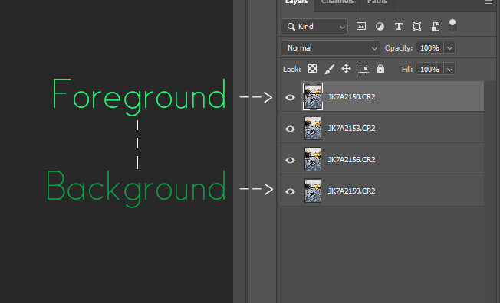Image resolution: width=500 pixels, height=303 pixels.
Task: Lock image pixels brush icon
Action: tap(330, 69)
